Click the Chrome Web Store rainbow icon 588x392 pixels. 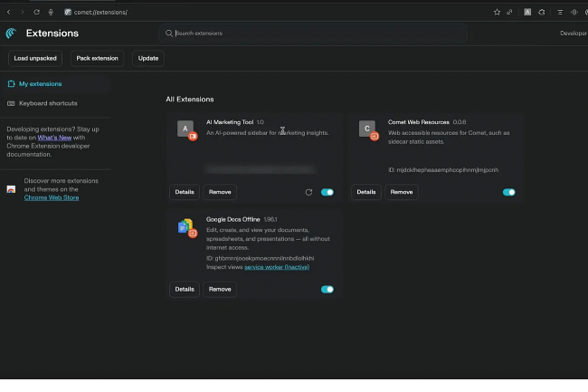click(12, 189)
